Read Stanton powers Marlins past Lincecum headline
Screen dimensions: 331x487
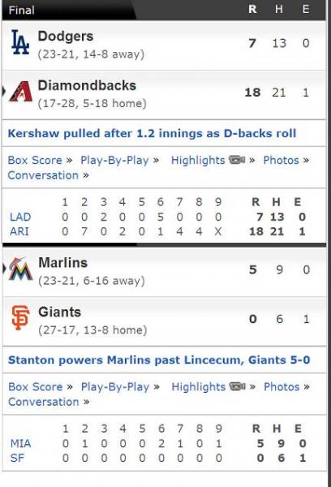[159, 360]
